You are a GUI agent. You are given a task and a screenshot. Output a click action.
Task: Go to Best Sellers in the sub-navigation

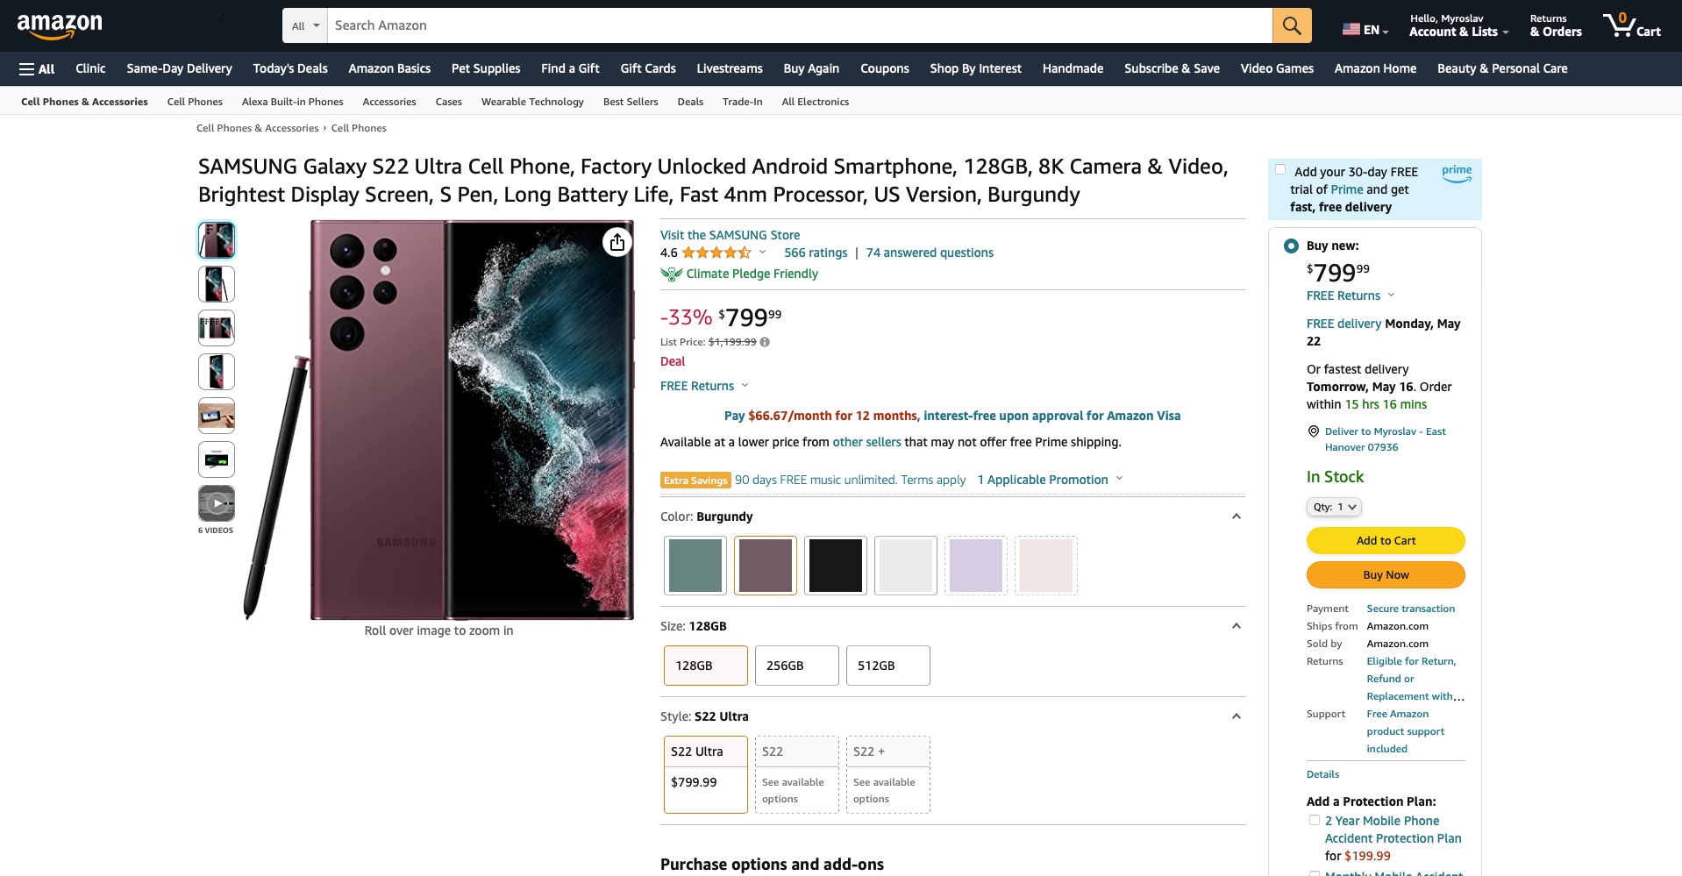coord(631,102)
